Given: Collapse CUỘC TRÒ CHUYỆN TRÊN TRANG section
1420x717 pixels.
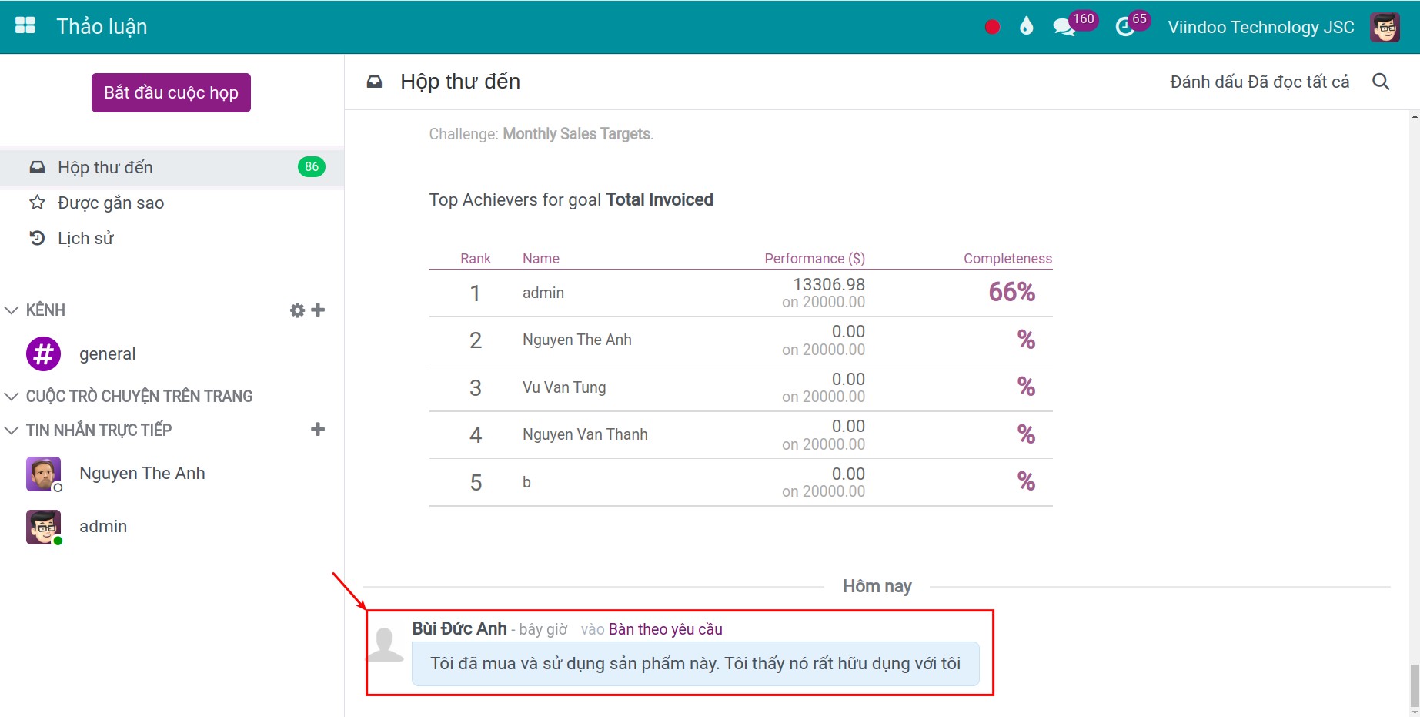Looking at the screenshot, I should click(12, 397).
